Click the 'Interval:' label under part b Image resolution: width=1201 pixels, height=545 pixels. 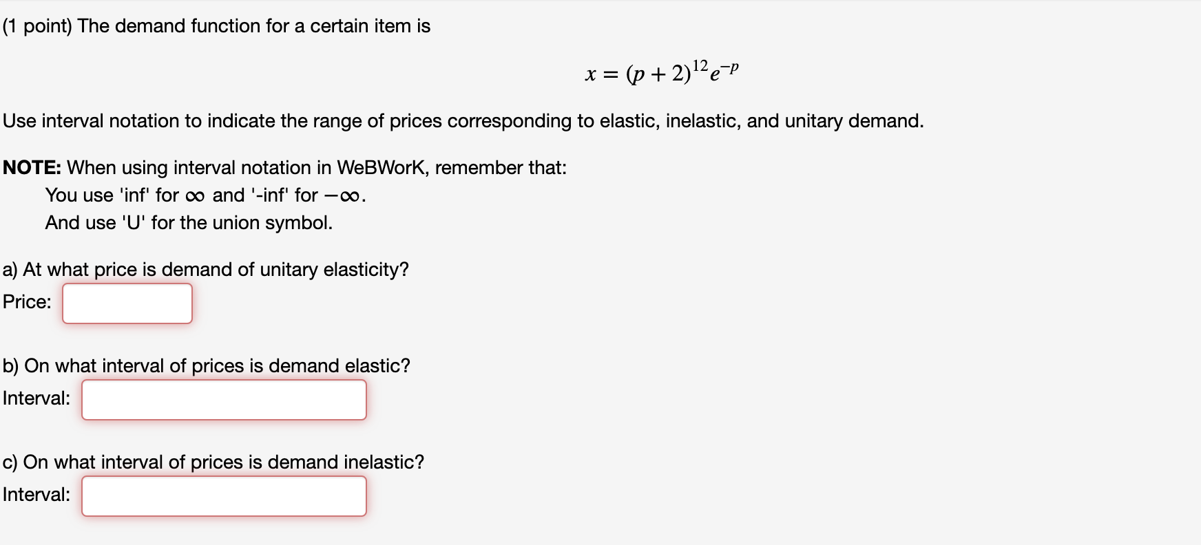click(36, 397)
